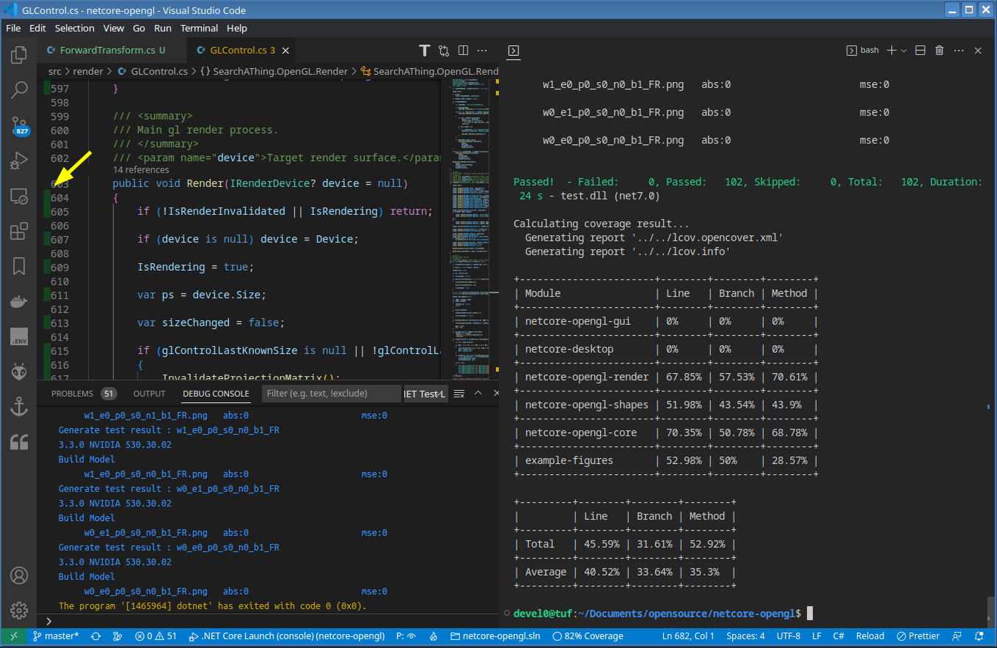Screen dimensions: 997x648
Task: Click remote window indicator in status bar
Action: [x=12, y=636]
